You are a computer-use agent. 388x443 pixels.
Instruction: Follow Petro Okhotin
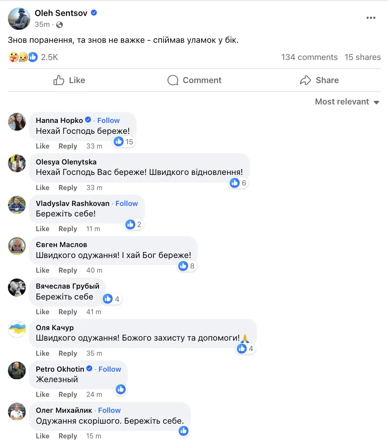(x=110, y=369)
